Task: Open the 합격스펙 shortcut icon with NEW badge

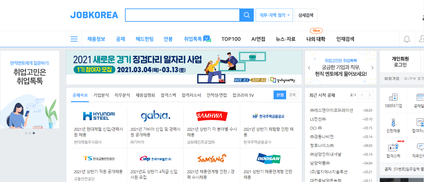Action: [393, 147]
